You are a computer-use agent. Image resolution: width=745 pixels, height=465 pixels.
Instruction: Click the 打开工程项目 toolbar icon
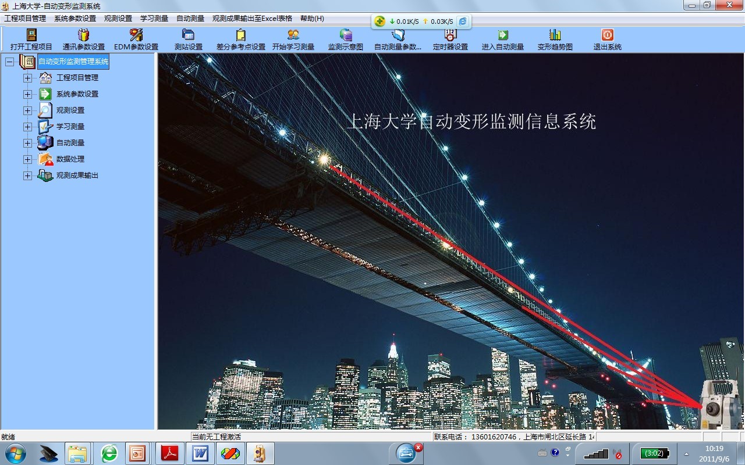[31, 35]
